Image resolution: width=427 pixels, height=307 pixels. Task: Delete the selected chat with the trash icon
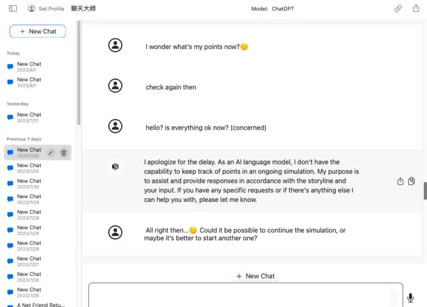coord(63,152)
